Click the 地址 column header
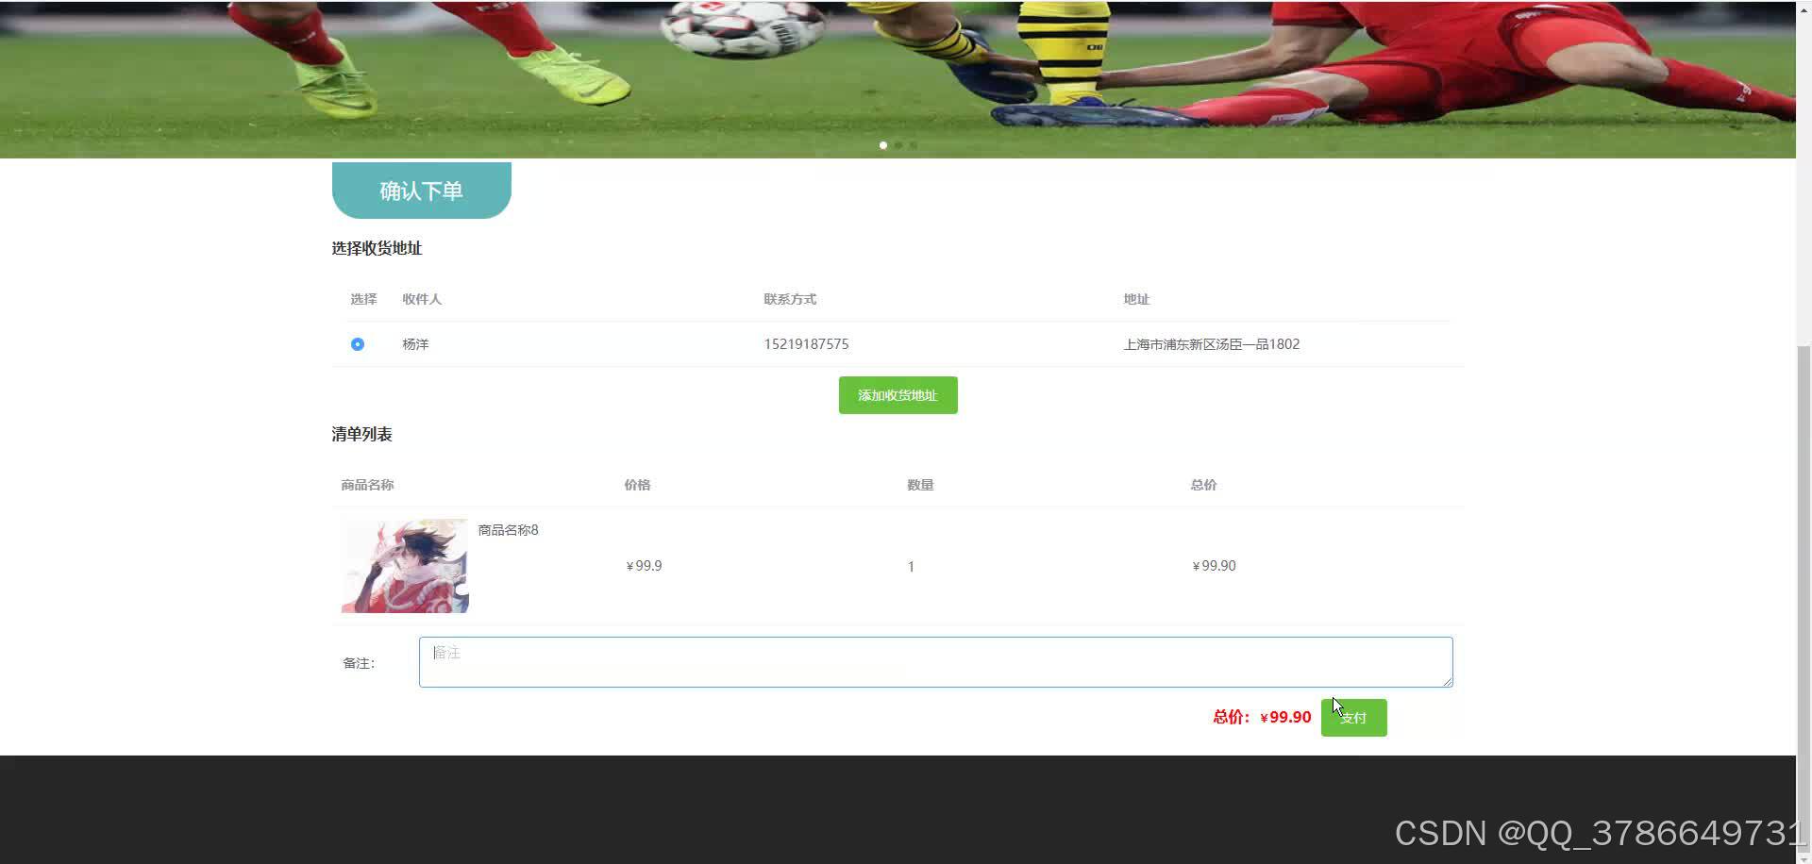The width and height of the screenshot is (1812, 864). [1136, 299]
